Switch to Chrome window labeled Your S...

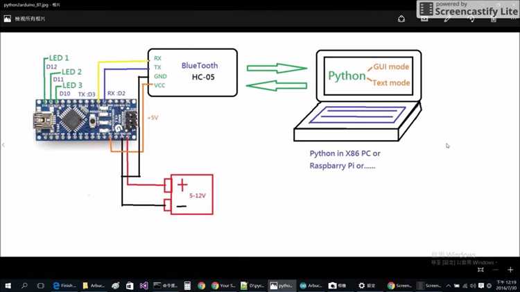click(223, 286)
